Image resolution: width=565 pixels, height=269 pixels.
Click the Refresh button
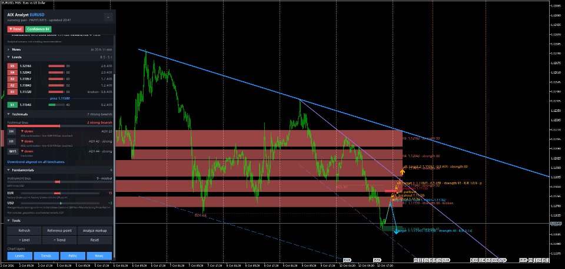point(24,230)
